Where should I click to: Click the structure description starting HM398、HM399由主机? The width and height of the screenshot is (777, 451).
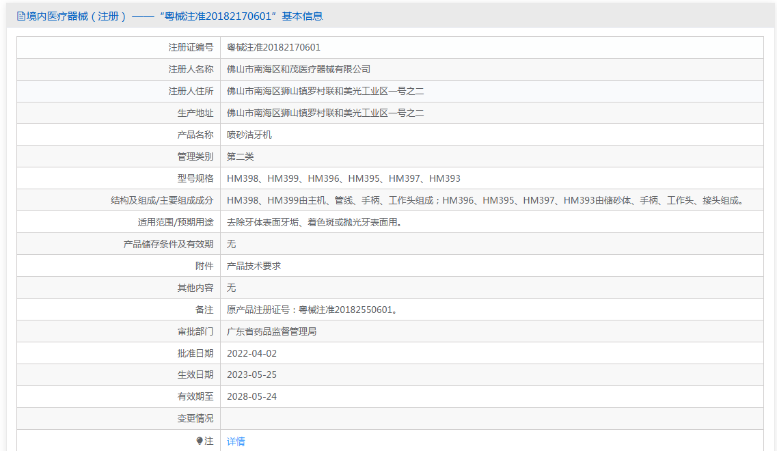coord(487,200)
